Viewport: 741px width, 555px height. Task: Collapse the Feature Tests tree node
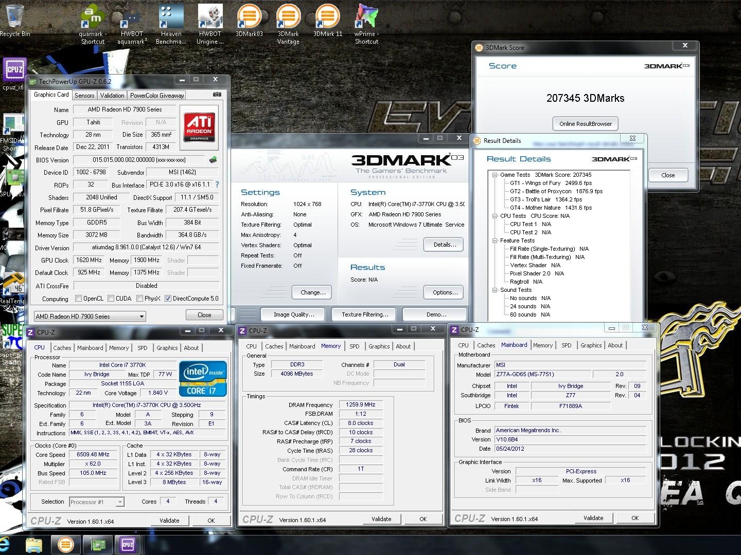pyautogui.click(x=495, y=240)
